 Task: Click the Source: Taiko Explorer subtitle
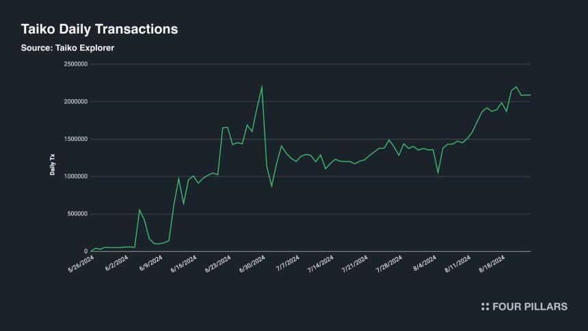(x=68, y=48)
